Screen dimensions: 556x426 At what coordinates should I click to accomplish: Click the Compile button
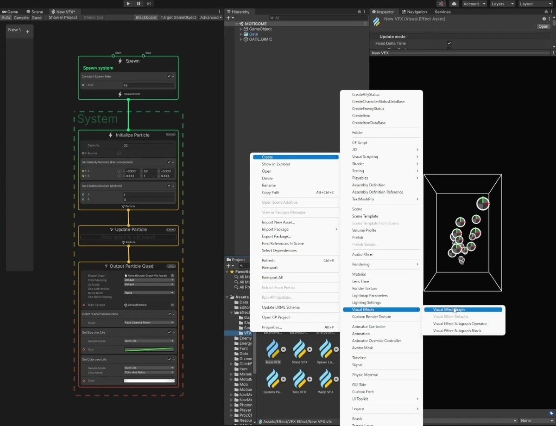tap(21, 18)
